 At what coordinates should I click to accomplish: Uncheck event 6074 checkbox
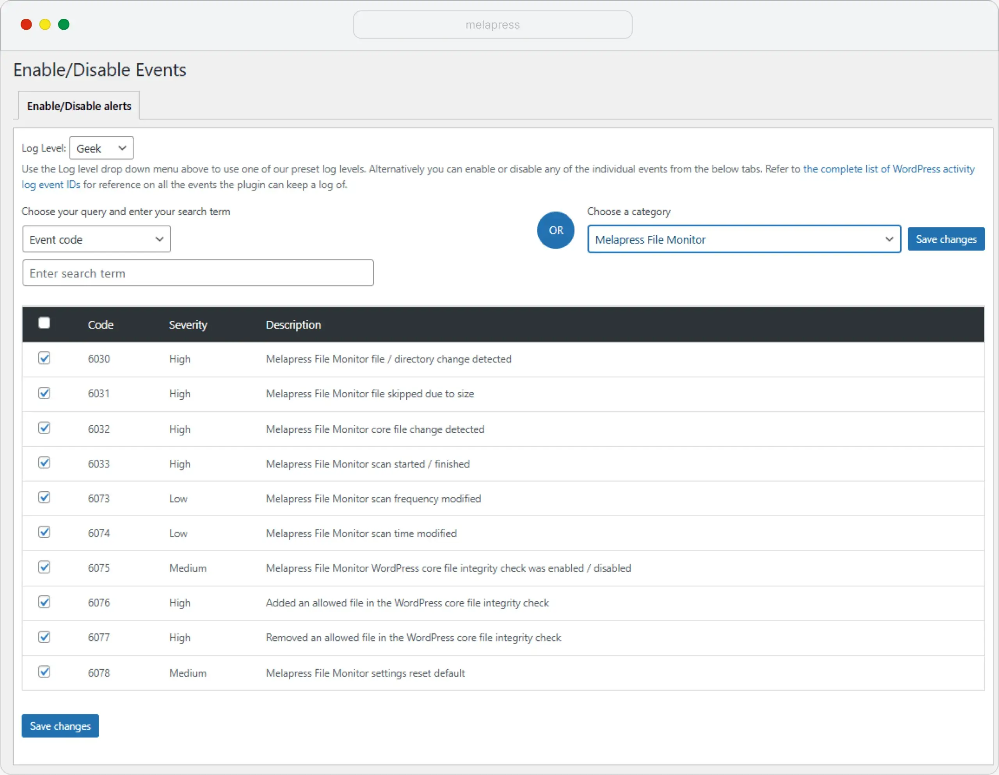click(44, 533)
